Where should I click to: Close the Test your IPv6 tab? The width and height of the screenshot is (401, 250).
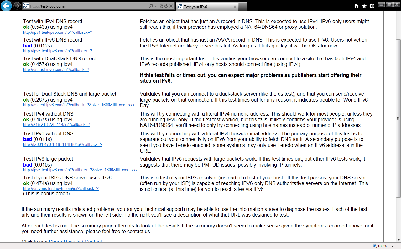(x=235, y=7)
